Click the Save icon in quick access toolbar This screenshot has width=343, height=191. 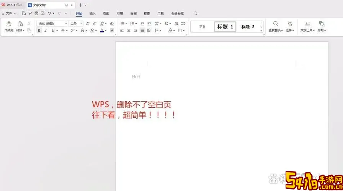tap(24, 13)
